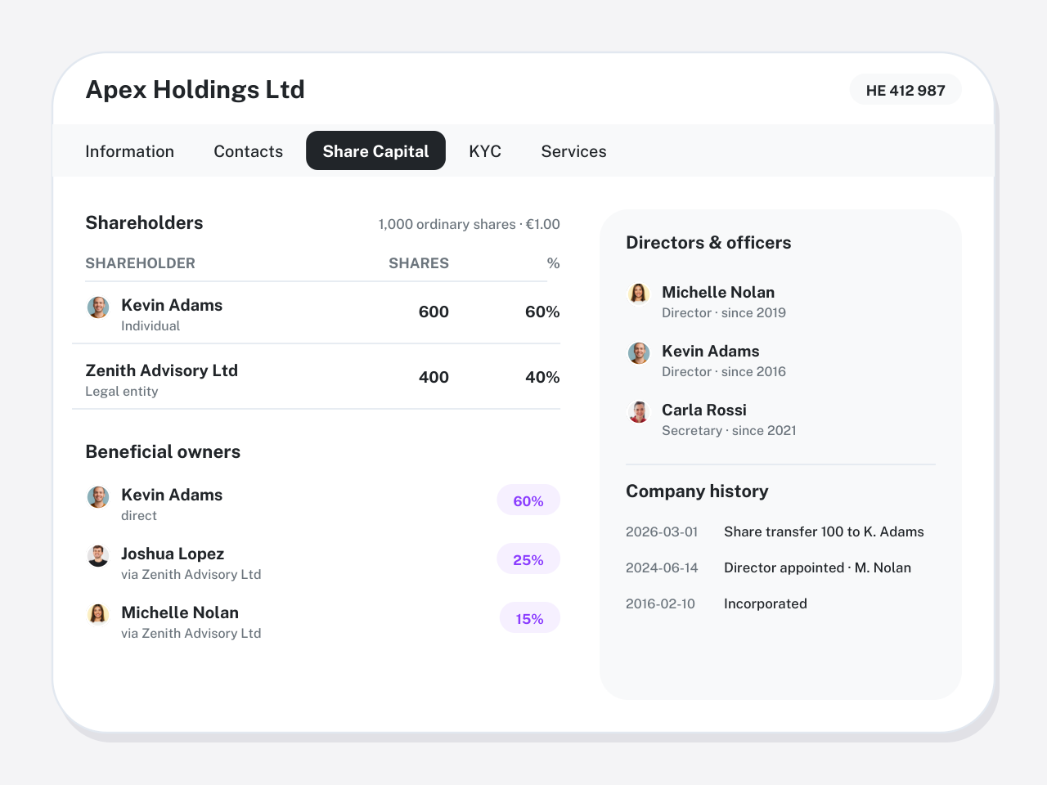Viewport: 1047px width, 785px height.
Task: Select Joshua Lopez 25% ownership badge
Action: 528,559
